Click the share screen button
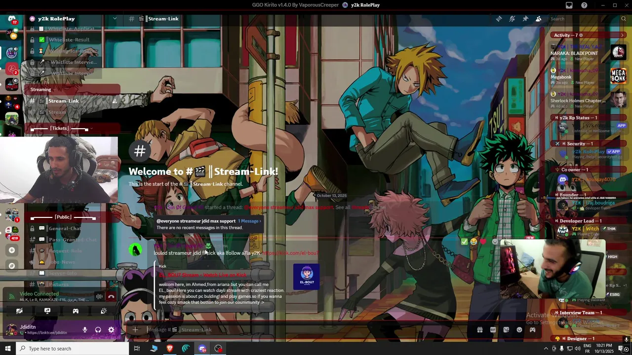The width and height of the screenshot is (632, 355). click(47, 311)
